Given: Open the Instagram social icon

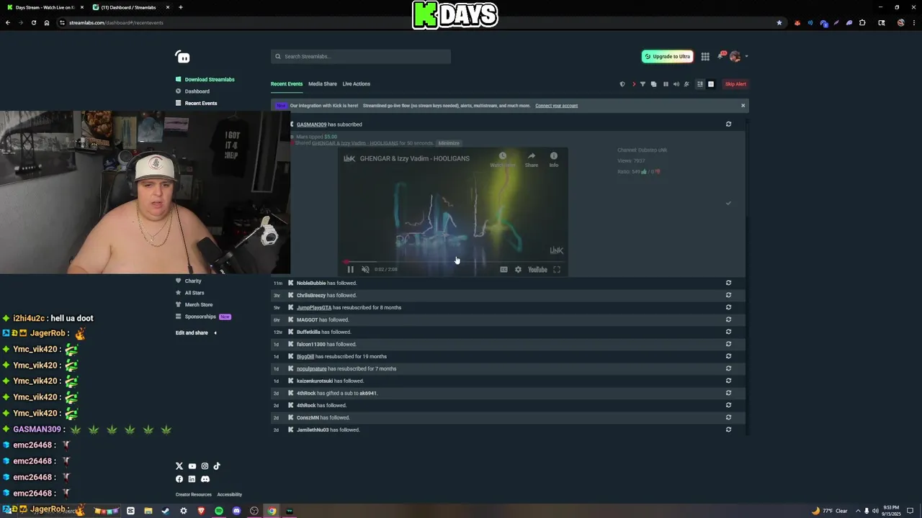Looking at the screenshot, I should click(x=205, y=466).
